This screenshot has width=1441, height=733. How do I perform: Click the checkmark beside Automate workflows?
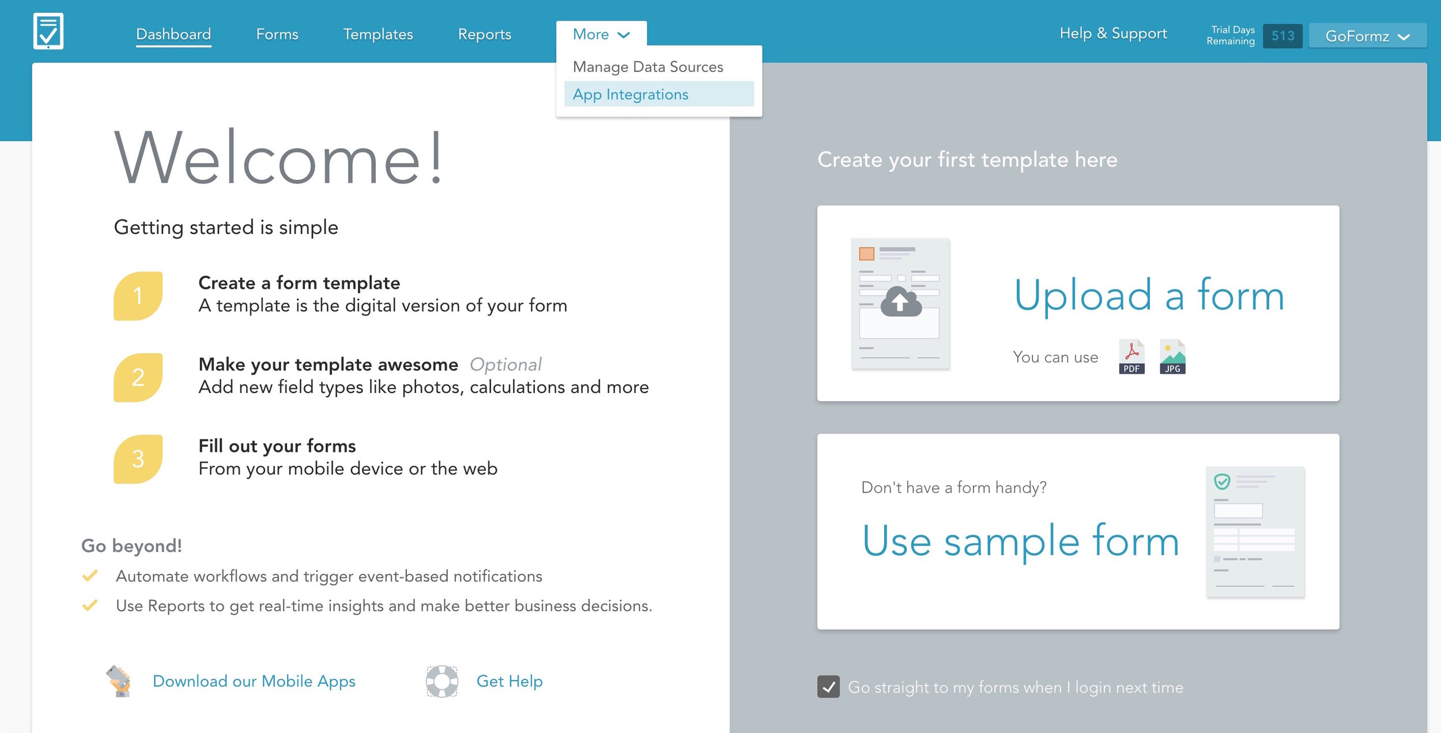90,576
